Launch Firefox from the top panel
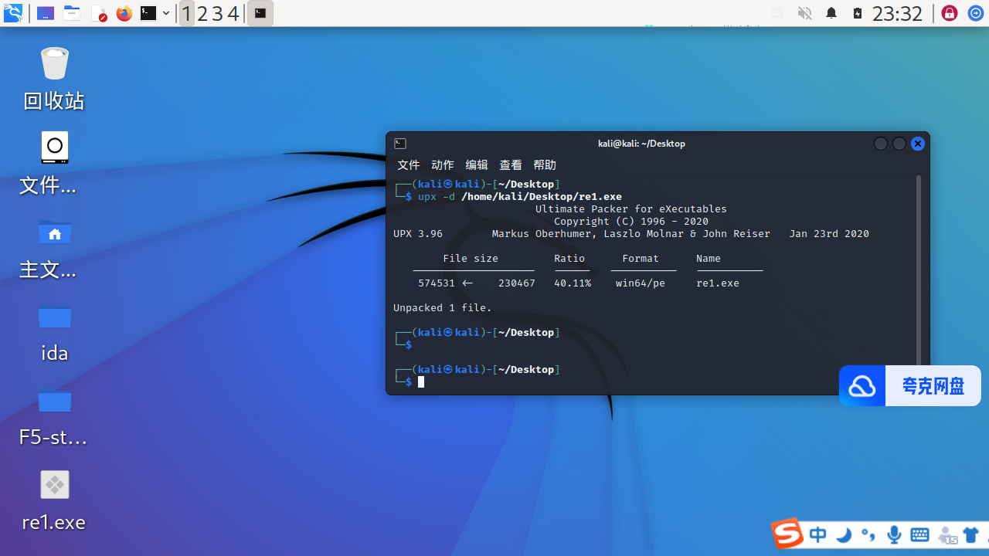The width and height of the screenshot is (989, 556). coord(124,13)
